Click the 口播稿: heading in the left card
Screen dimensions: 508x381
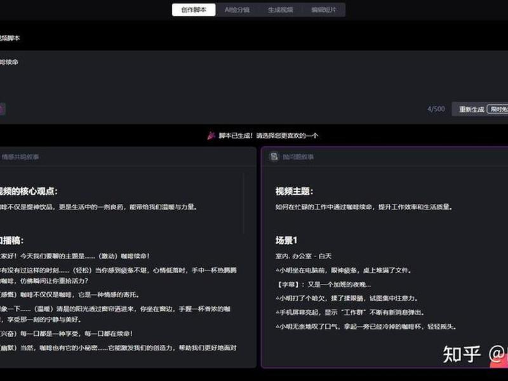11,241
